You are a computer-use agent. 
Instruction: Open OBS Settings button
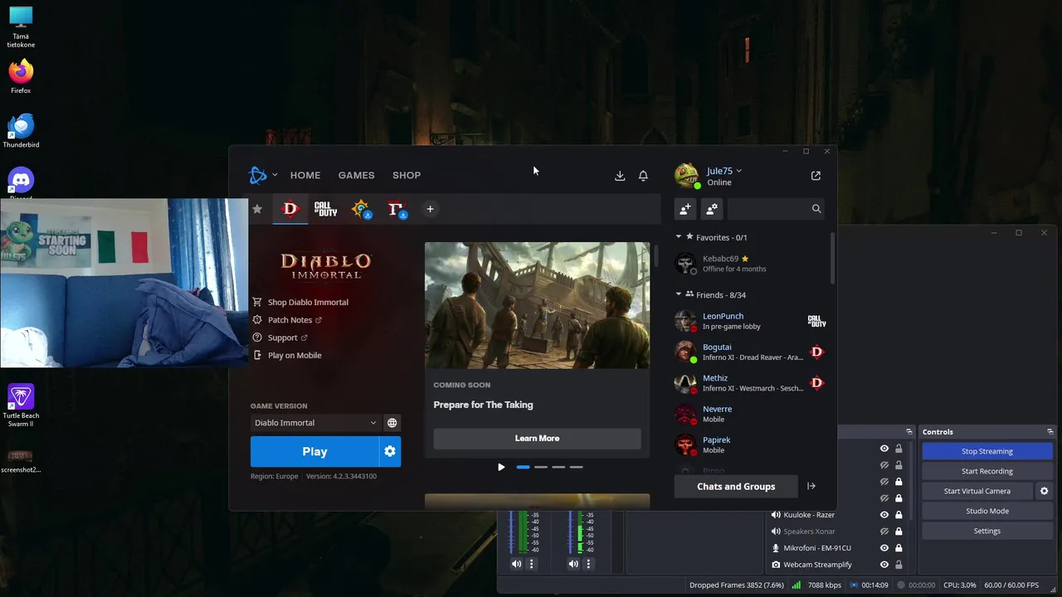[x=987, y=531]
